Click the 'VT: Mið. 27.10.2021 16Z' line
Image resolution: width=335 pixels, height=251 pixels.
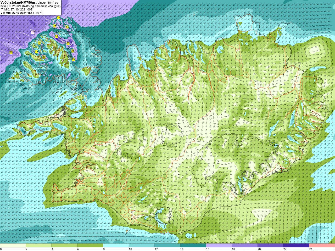click(x=16, y=13)
